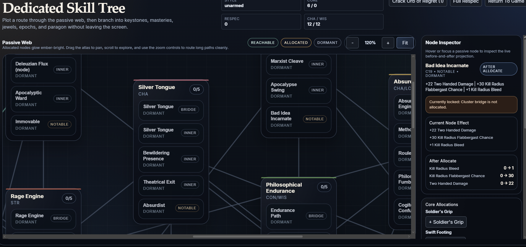Select the Absurdist notable node
The image size is (526, 247).
[x=171, y=208]
